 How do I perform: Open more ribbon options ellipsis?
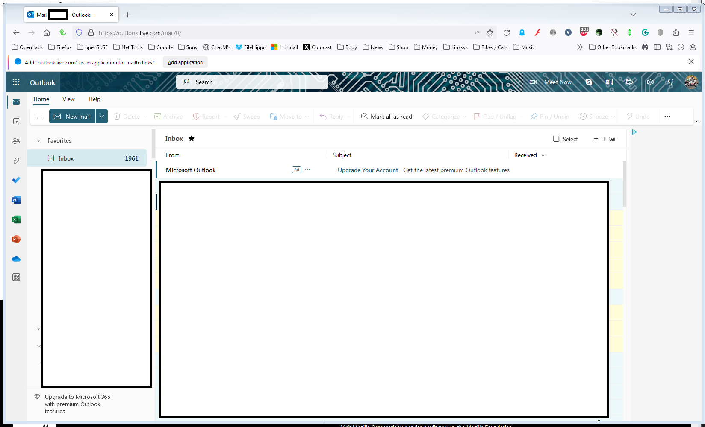point(667,116)
